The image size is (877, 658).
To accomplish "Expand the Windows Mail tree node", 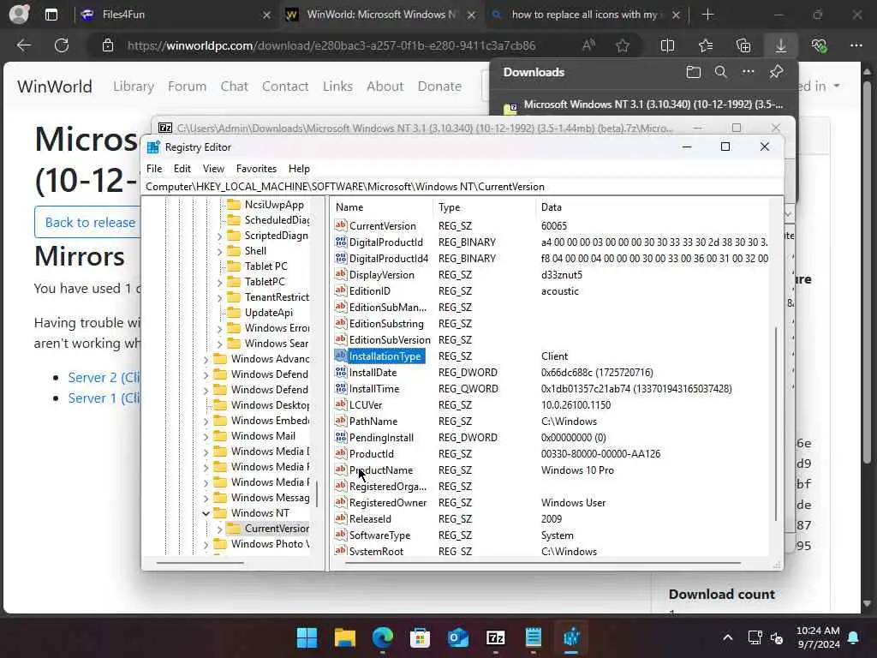I will coord(206,436).
